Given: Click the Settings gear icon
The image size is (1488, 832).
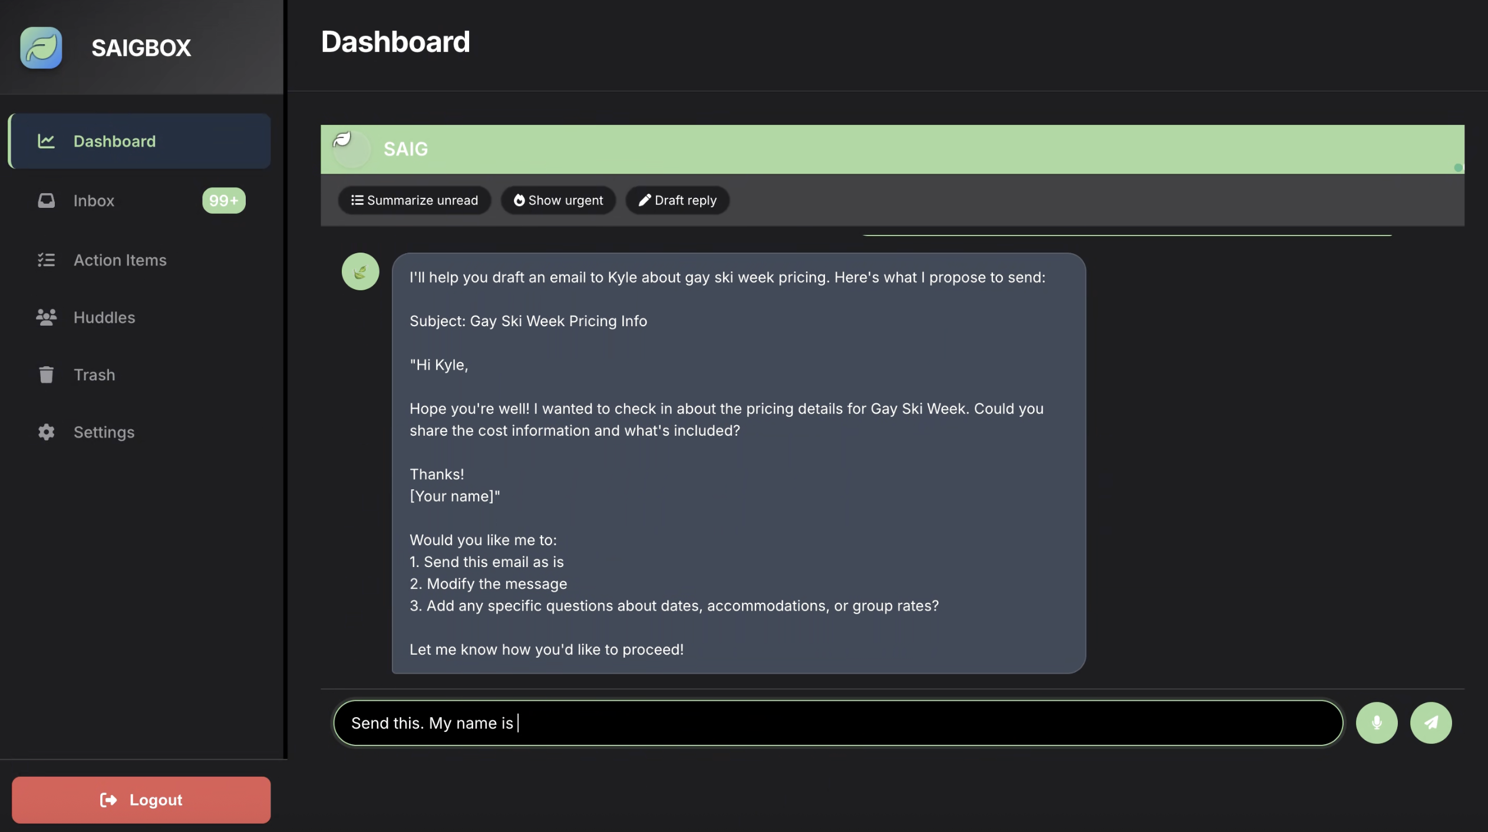Looking at the screenshot, I should [46, 432].
